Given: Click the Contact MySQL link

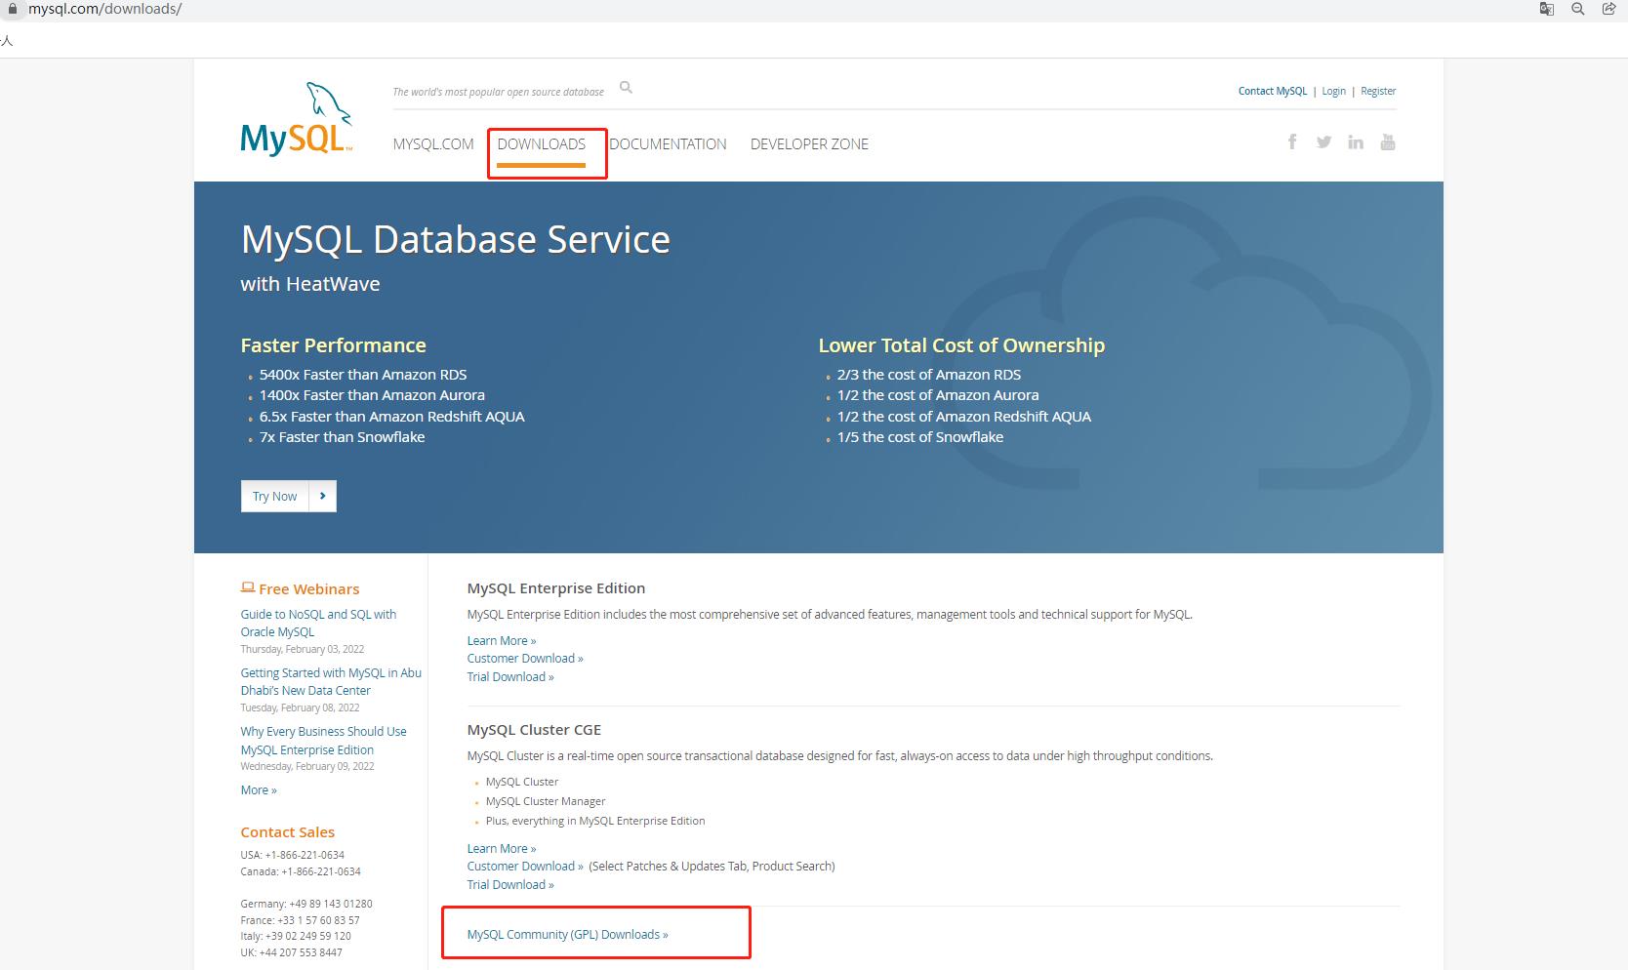Looking at the screenshot, I should pos(1273,91).
